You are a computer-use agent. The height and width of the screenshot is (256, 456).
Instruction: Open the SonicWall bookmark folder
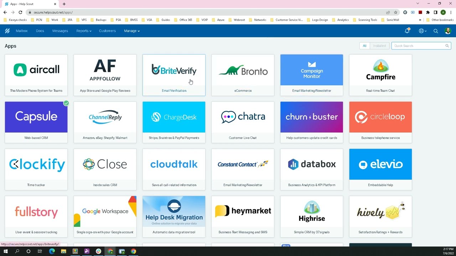(390, 20)
